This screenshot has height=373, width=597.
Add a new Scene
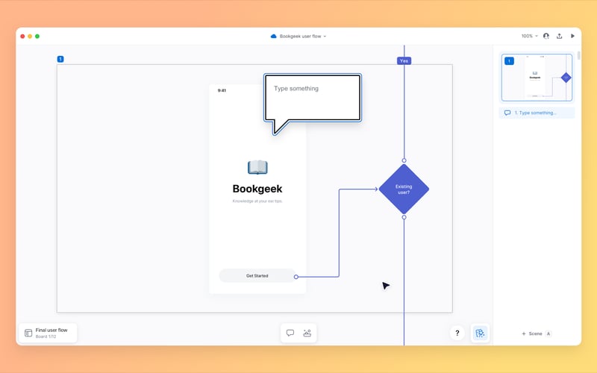[536, 333]
